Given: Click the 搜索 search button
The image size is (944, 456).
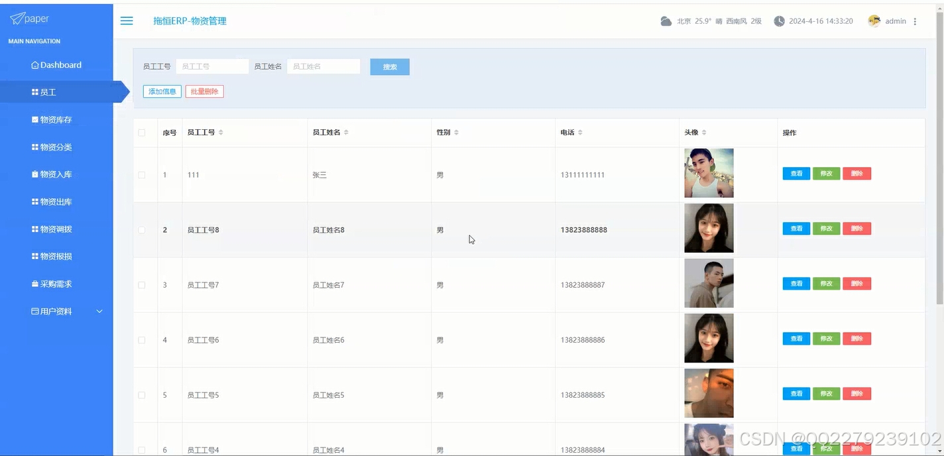Looking at the screenshot, I should [389, 66].
